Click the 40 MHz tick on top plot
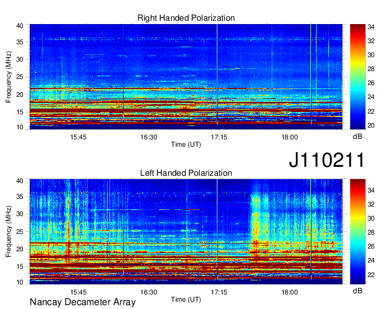 coord(20,26)
